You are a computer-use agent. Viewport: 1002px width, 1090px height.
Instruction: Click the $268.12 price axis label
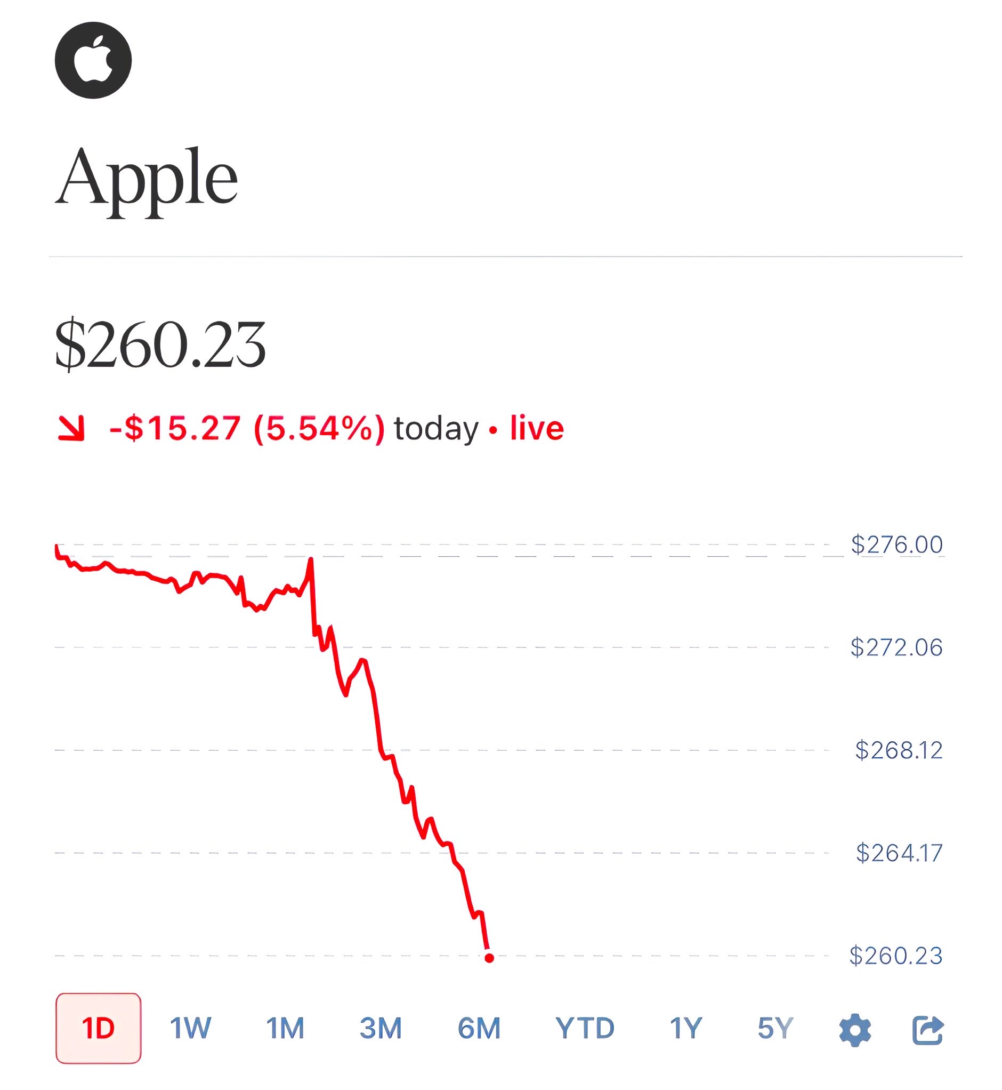click(x=899, y=750)
